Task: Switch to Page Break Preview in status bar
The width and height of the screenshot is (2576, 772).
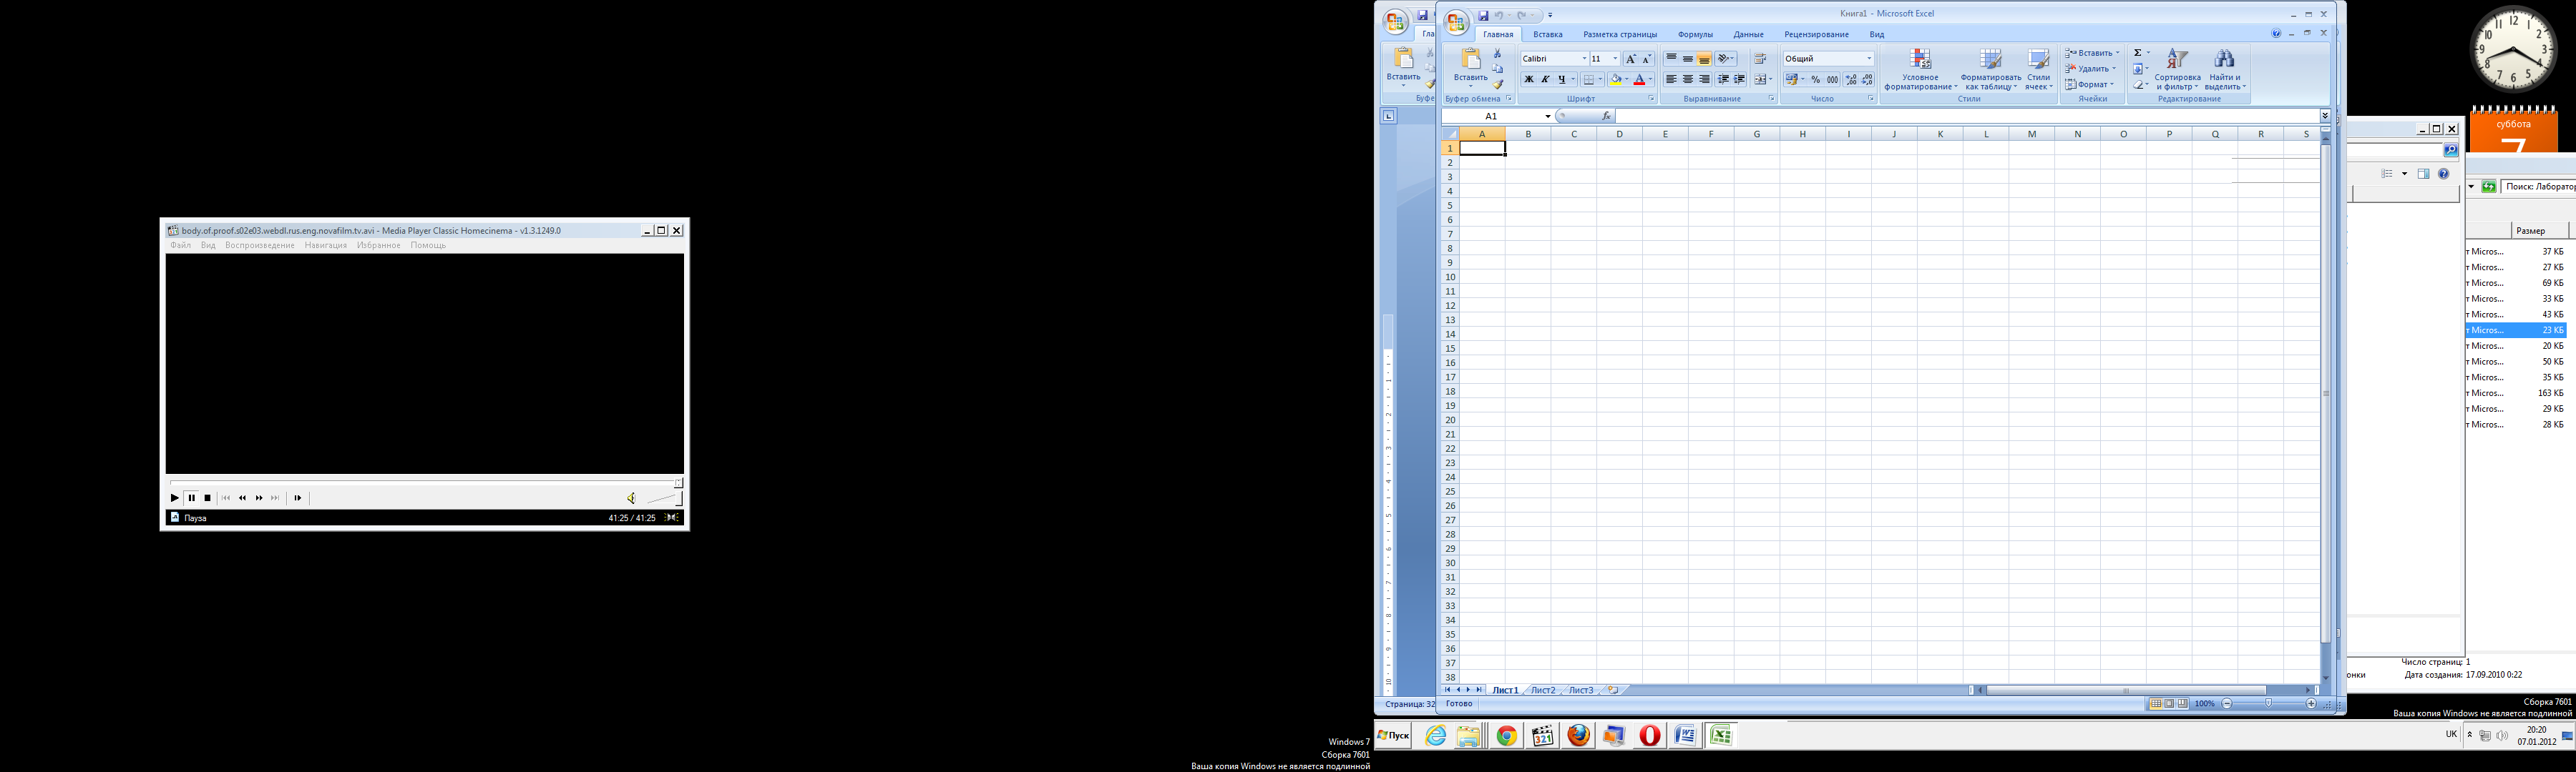Action: tap(2182, 704)
